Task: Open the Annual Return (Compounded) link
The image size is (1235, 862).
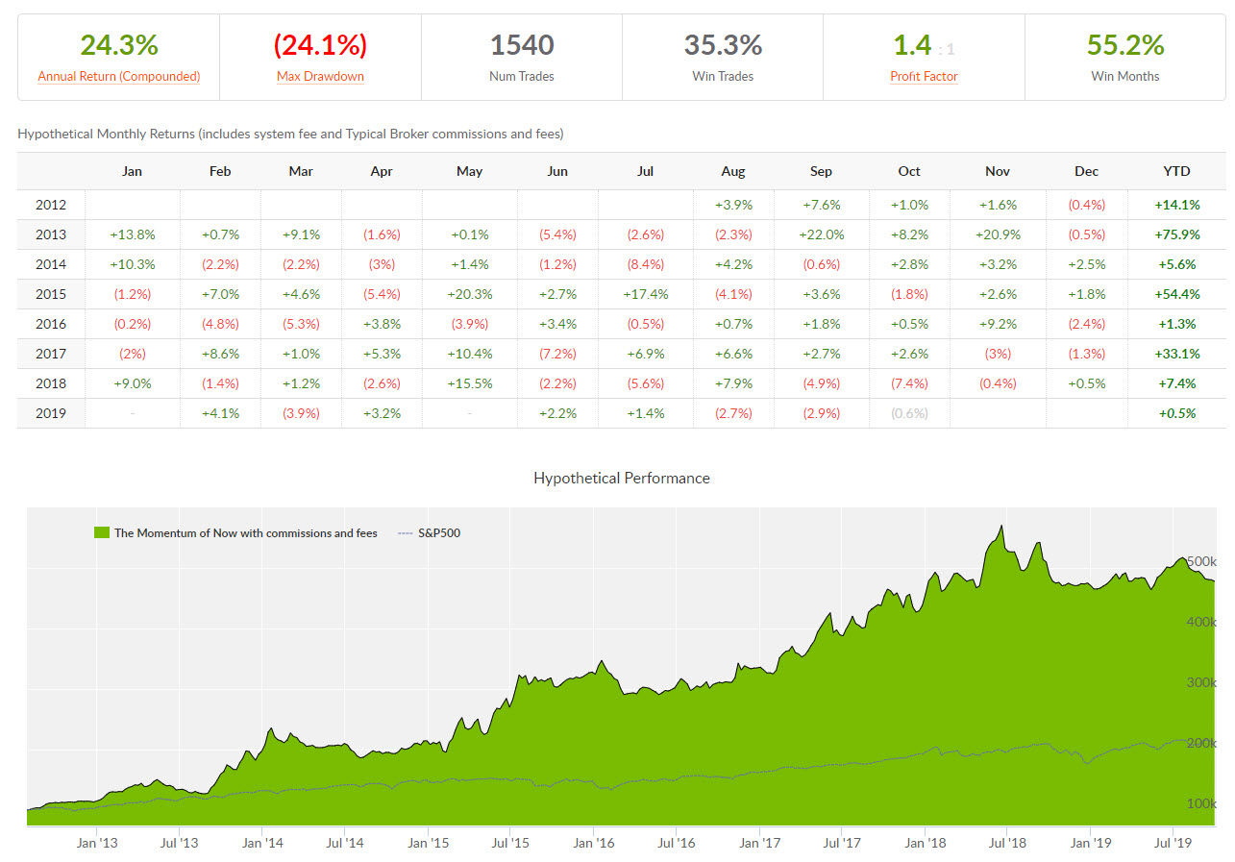Action: click(119, 77)
